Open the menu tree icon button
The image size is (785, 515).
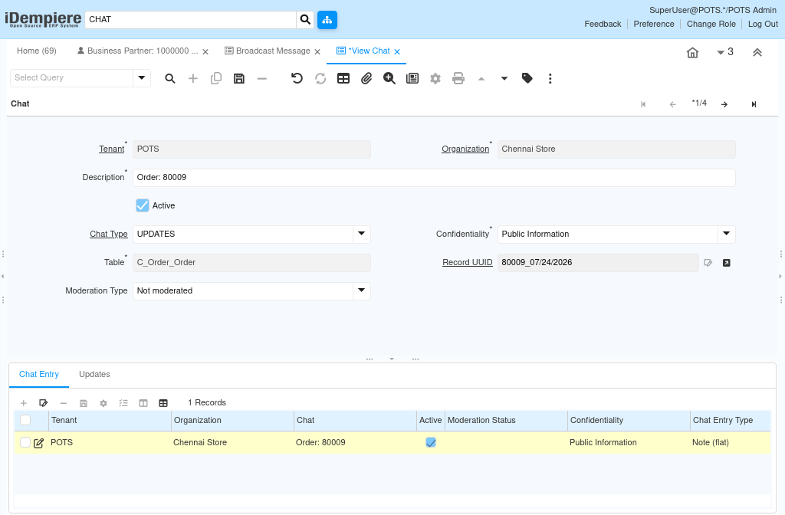click(327, 19)
